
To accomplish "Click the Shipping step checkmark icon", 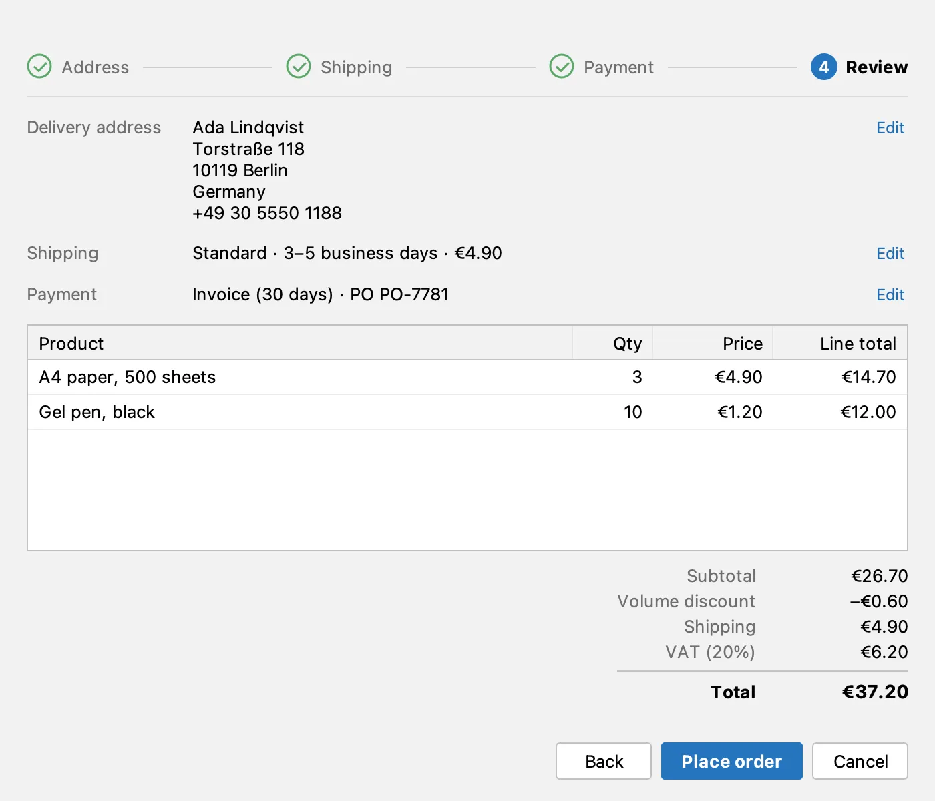I will coord(299,67).
